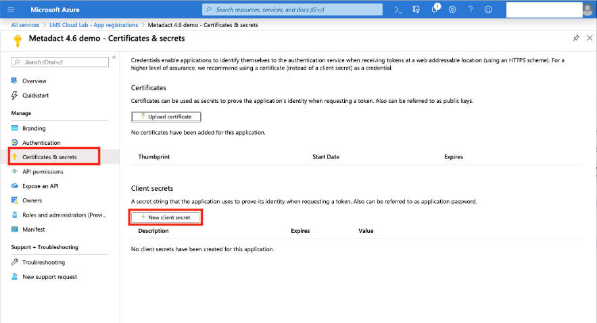Click the large yellow key blade icon
This screenshot has height=323, width=597.
18,41
